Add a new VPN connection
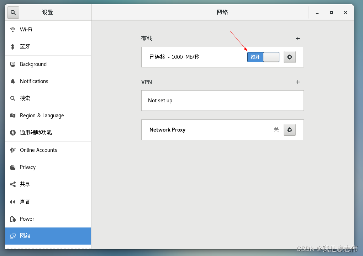 (298, 82)
